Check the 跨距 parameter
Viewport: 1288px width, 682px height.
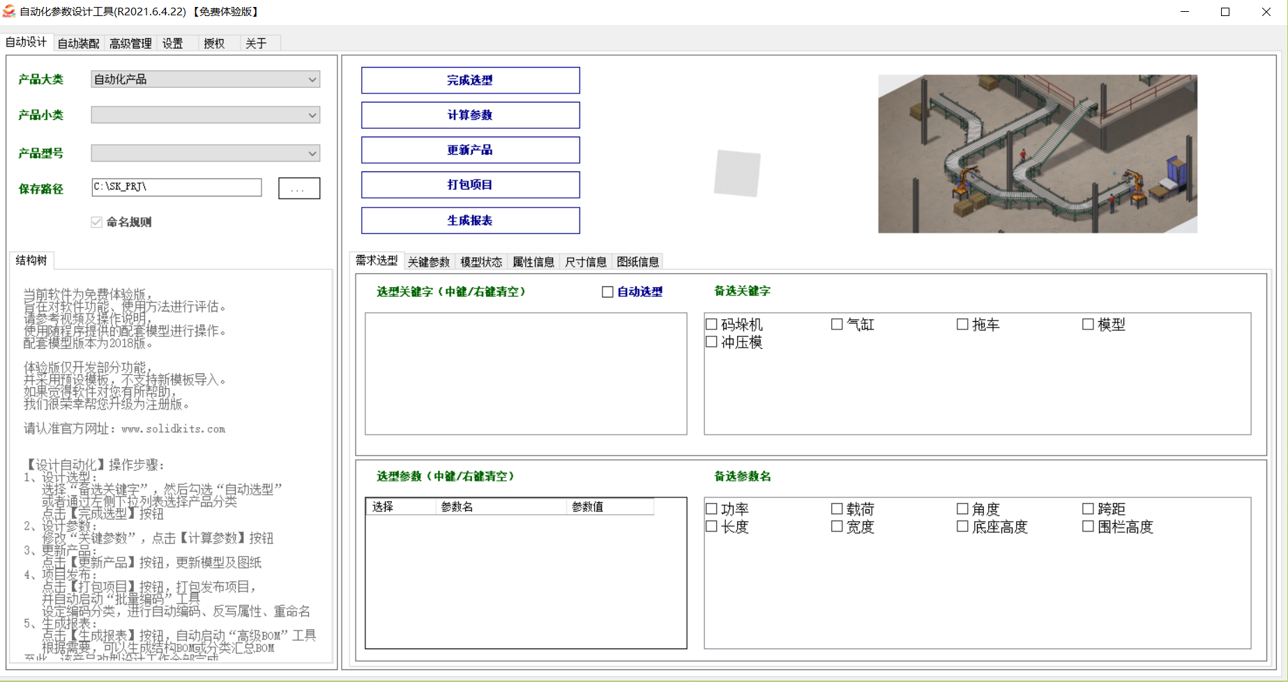click(1088, 509)
